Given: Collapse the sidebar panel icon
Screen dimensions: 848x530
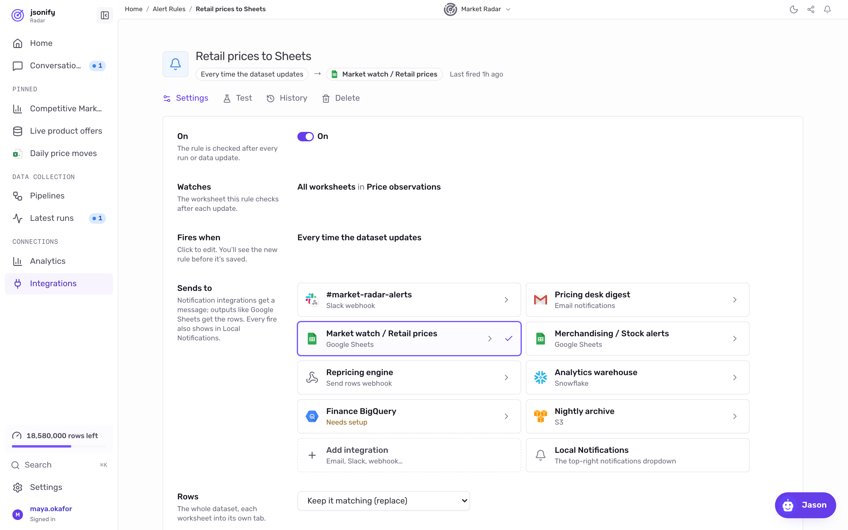Looking at the screenshot, I should tap(105, 15).
